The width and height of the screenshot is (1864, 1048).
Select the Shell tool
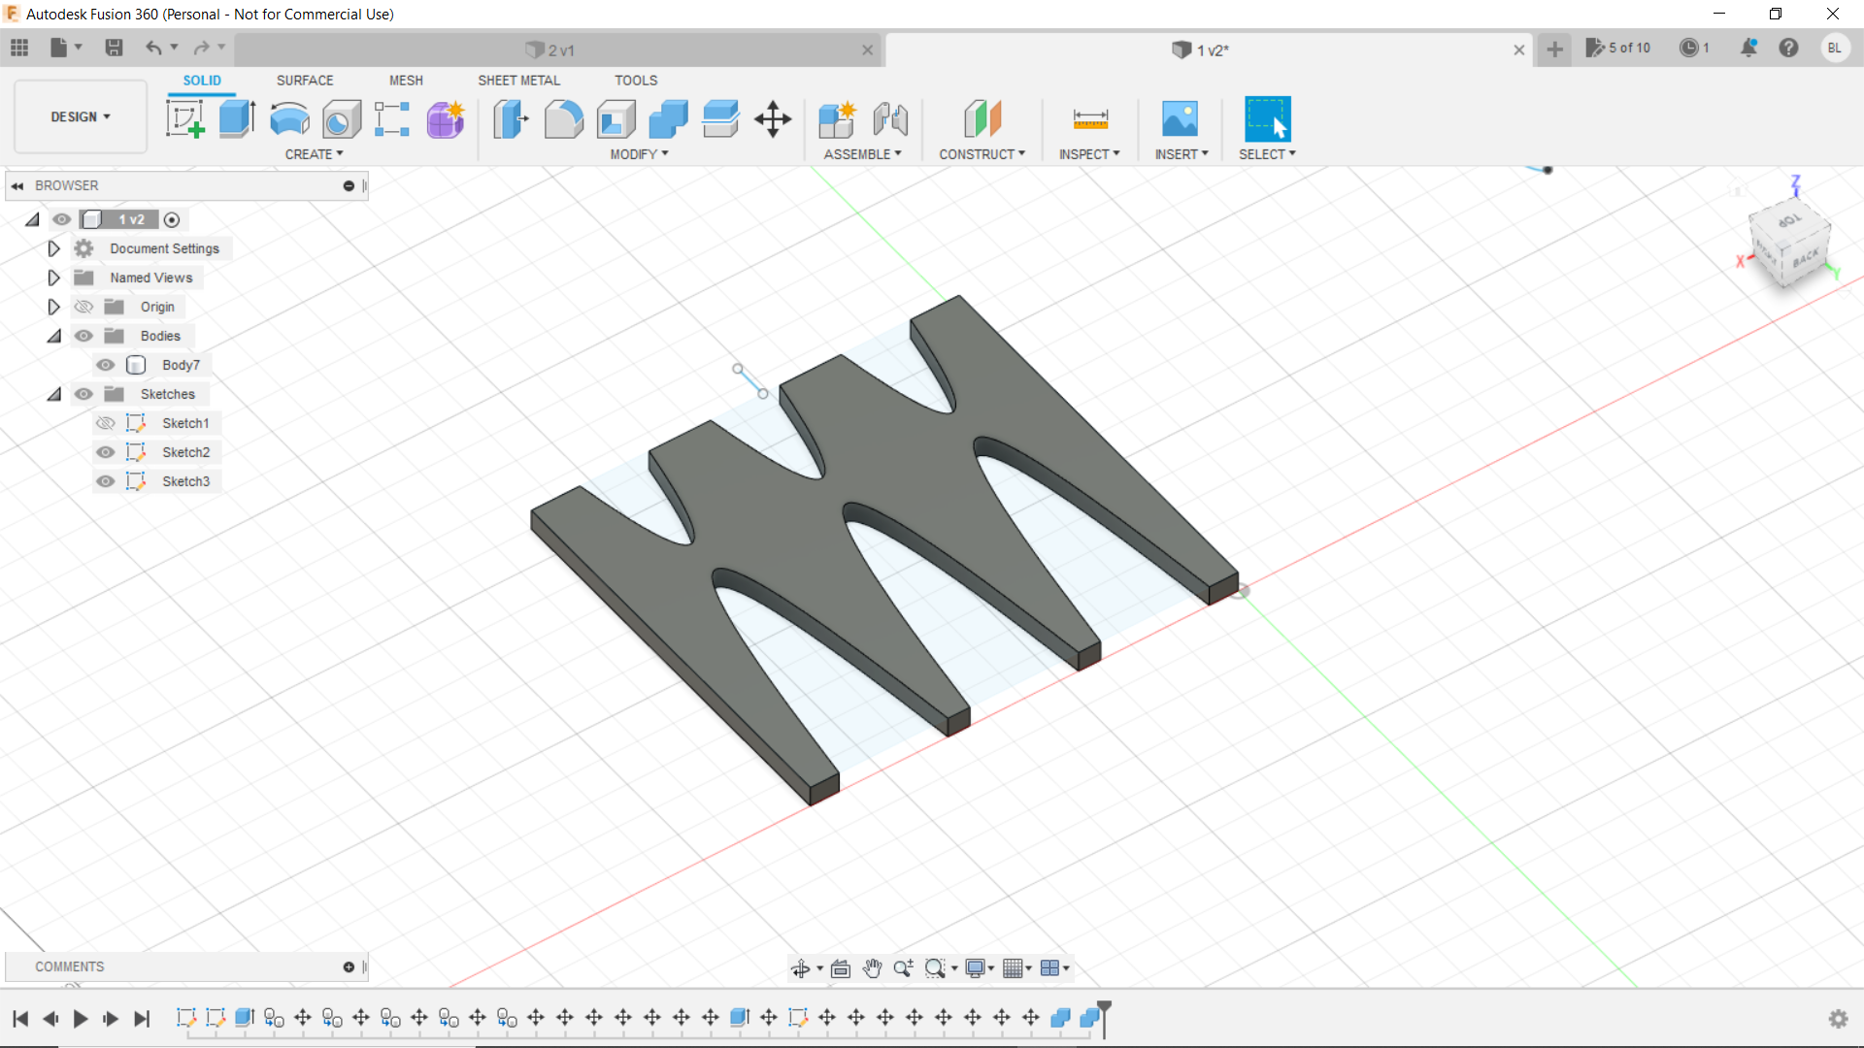pos(616,118)
